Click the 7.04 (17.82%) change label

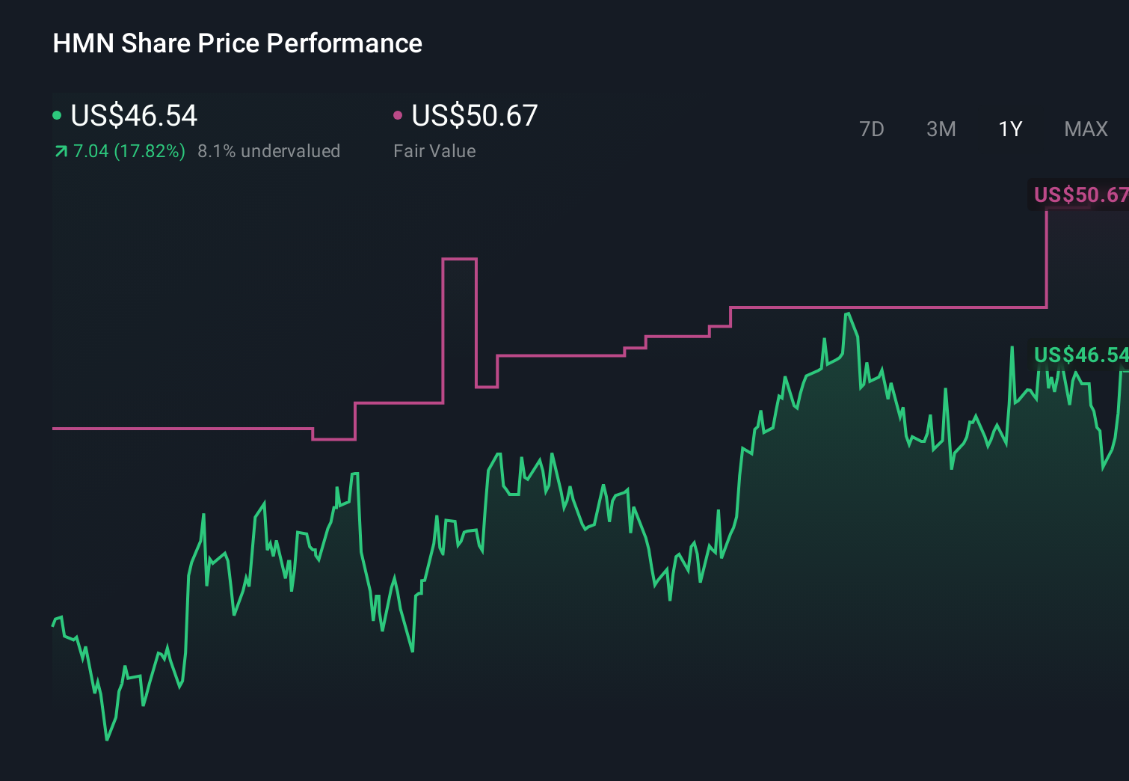point(129,151)
